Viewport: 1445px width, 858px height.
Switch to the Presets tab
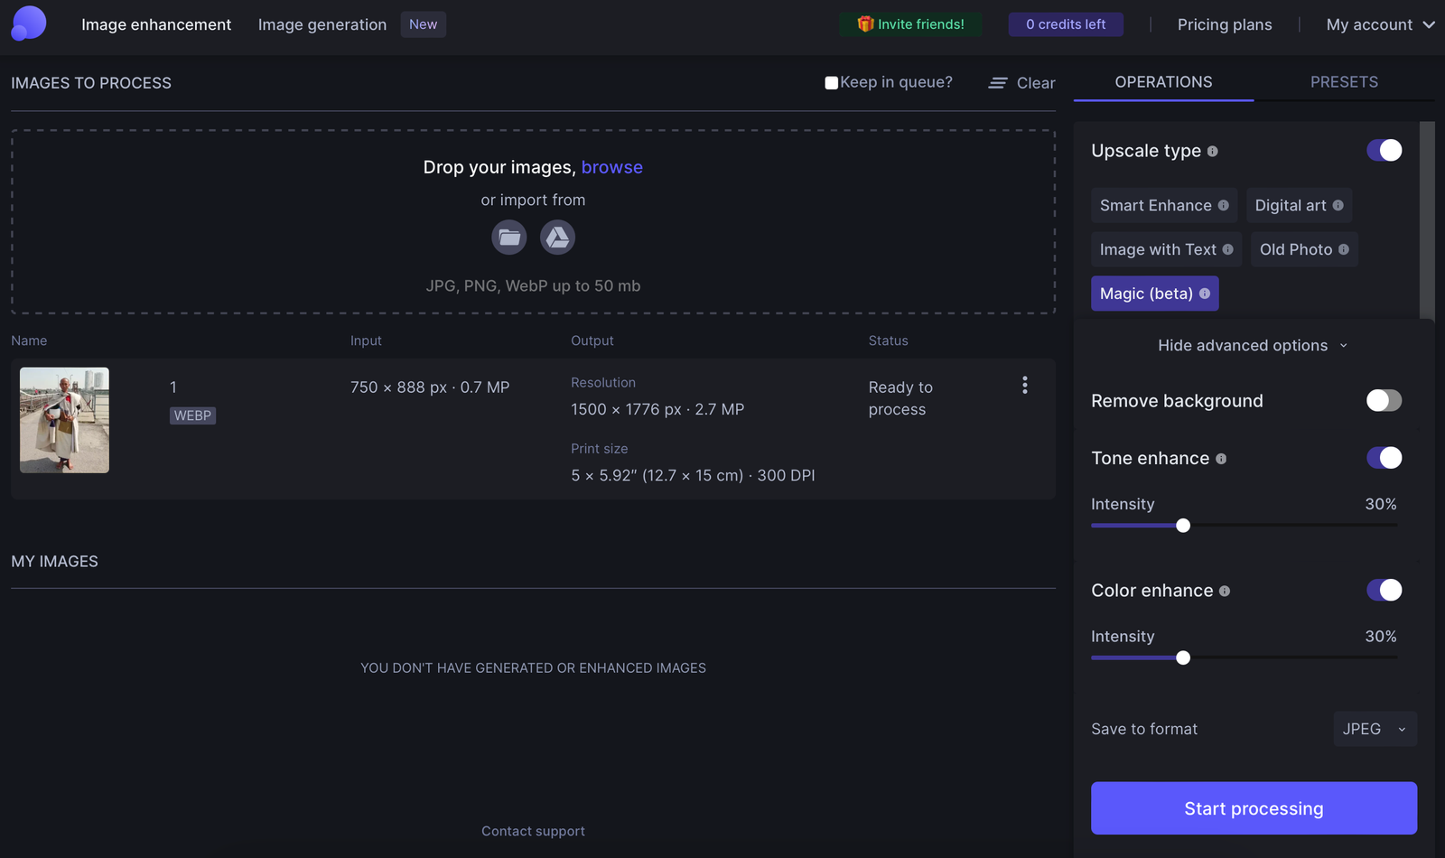tap(1344, 82)
